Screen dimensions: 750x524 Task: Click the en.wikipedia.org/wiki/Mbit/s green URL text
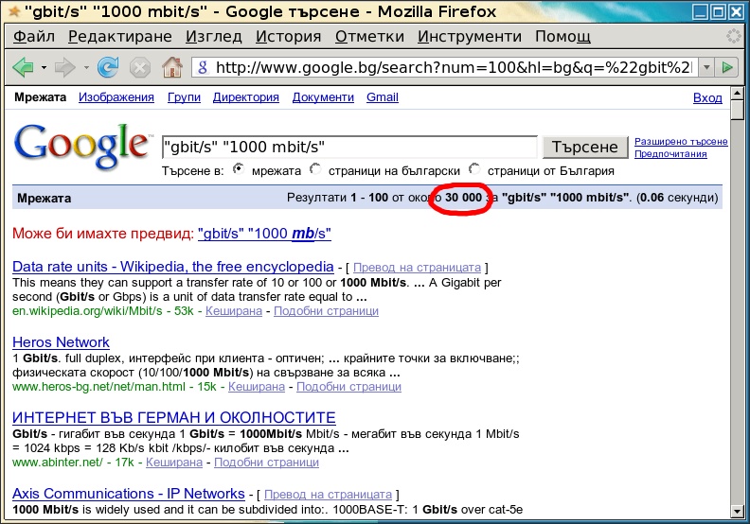pyautogui.click(x=87, y=311)
